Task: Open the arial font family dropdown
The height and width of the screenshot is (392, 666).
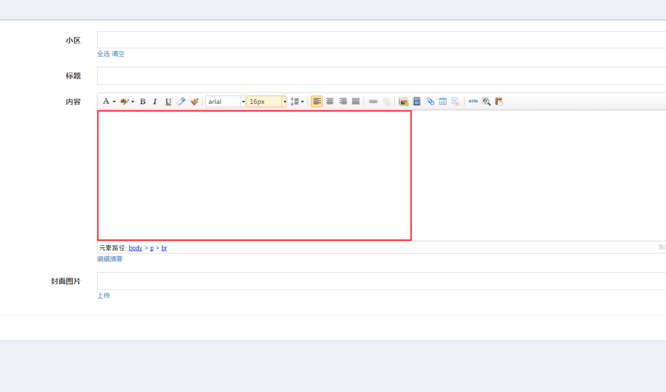Action: [x=243, y=101]
